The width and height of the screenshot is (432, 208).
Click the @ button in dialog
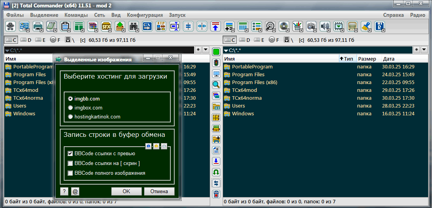(x=75, y=192)
